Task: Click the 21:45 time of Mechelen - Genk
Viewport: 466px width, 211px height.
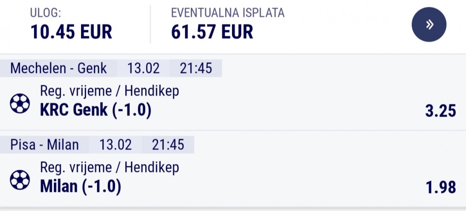Action: pos(196,68)
